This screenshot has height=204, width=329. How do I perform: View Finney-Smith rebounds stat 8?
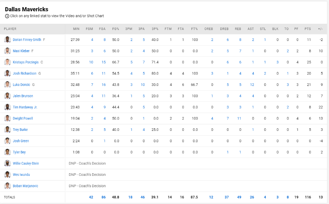coord(240,39)
